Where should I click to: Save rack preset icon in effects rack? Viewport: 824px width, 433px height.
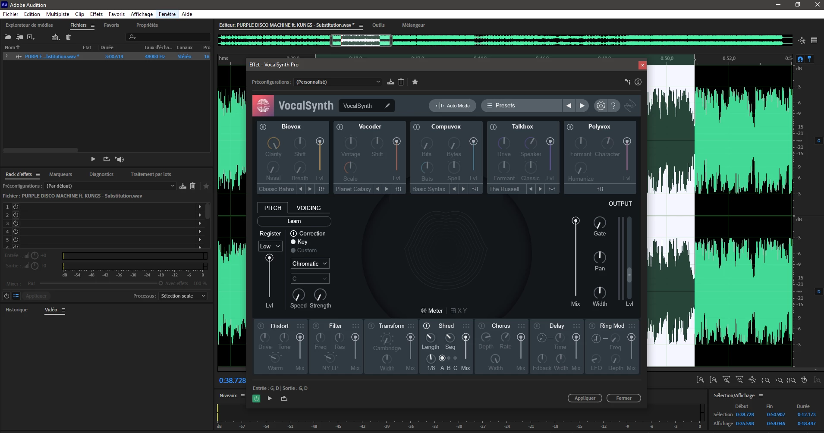[183, 186]
